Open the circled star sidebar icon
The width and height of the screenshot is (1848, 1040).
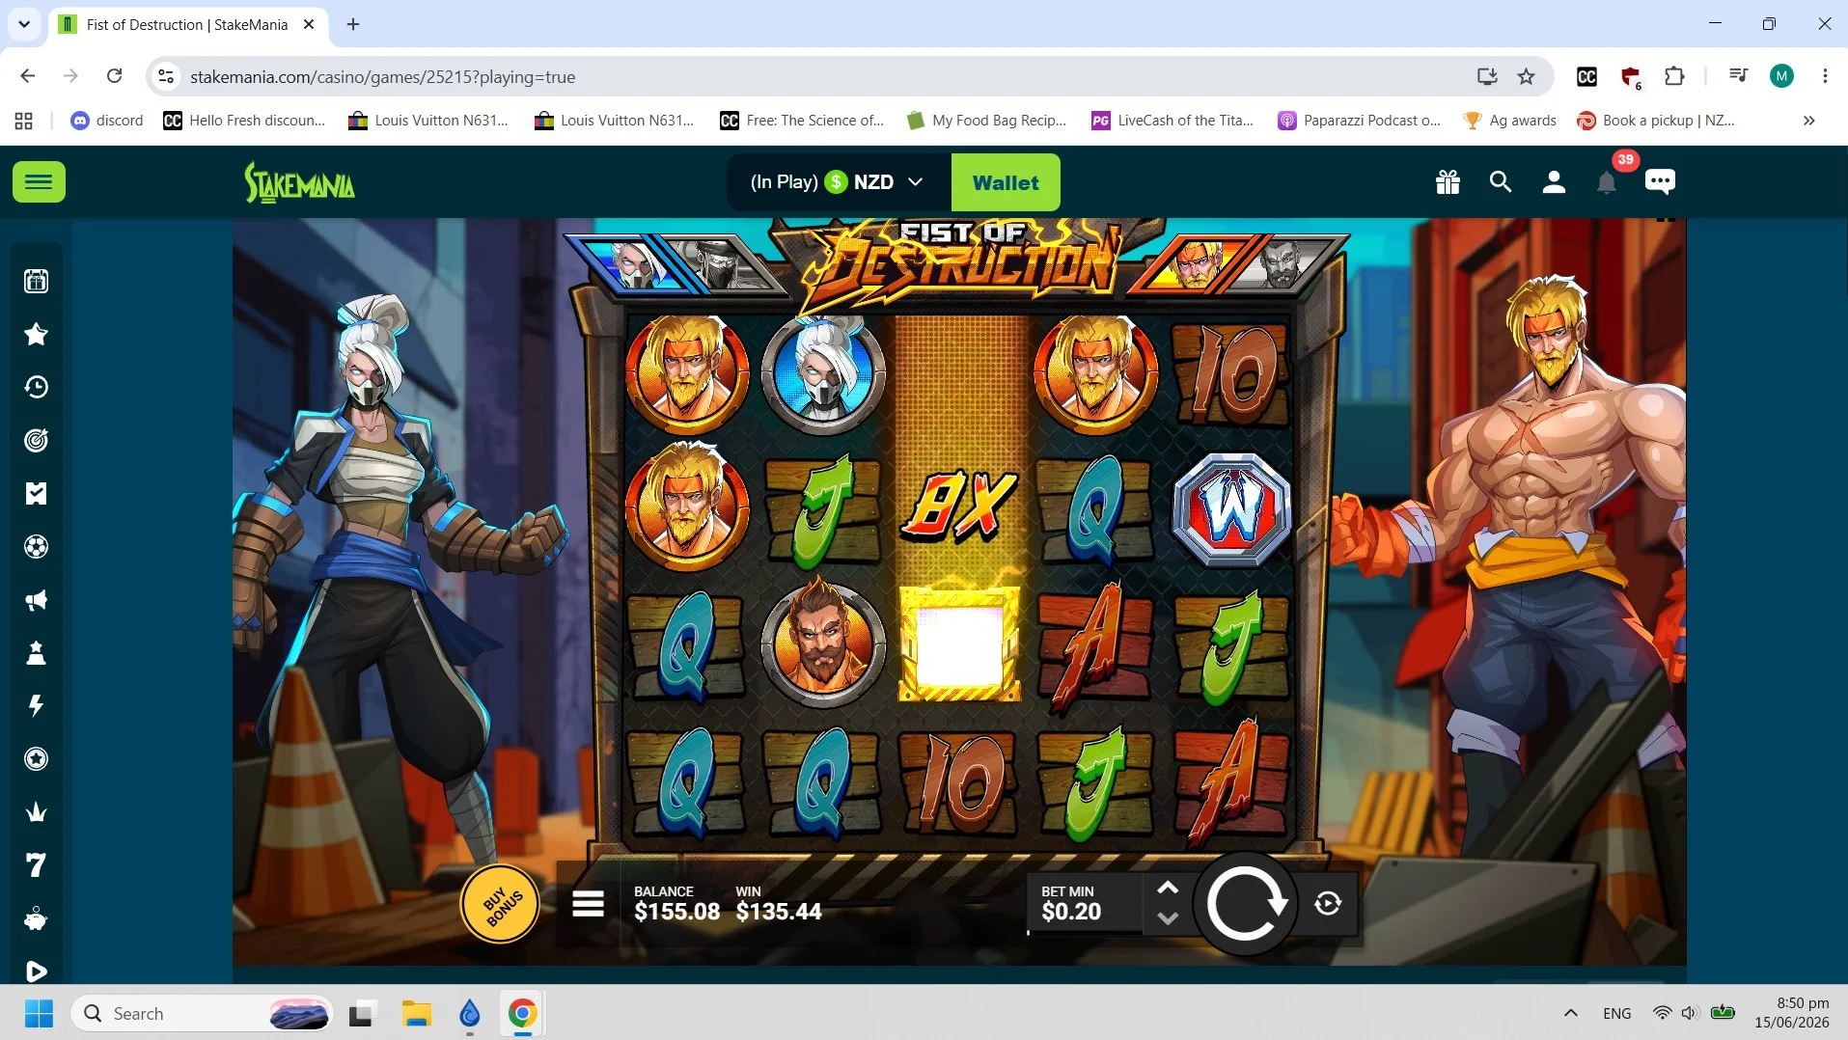click(36, 759)
